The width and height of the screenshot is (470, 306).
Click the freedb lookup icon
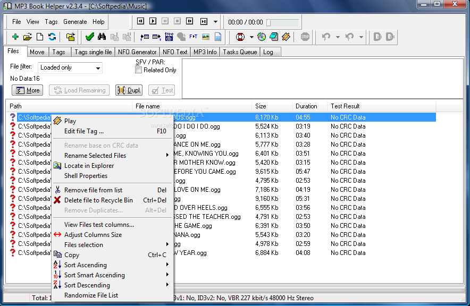click(x=169, y=37)
